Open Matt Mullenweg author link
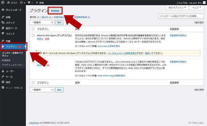The image size is (207, 126). (x=105, y=76)
